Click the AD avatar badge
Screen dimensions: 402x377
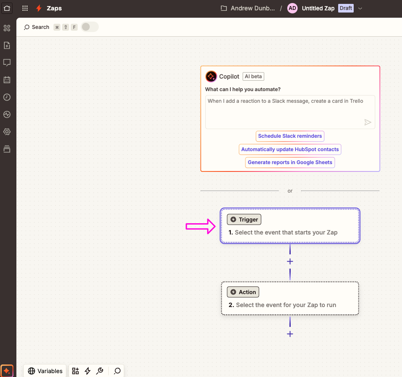tap(292, 8)
